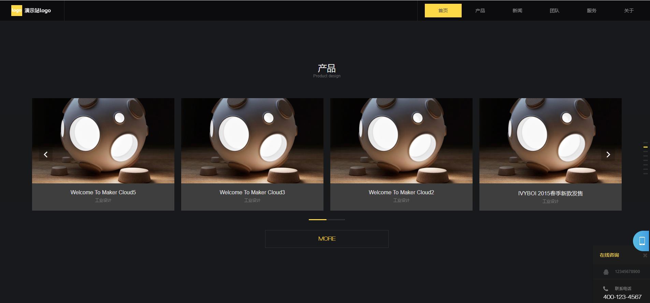Advance carousel with right arrow

coord(608,154)
